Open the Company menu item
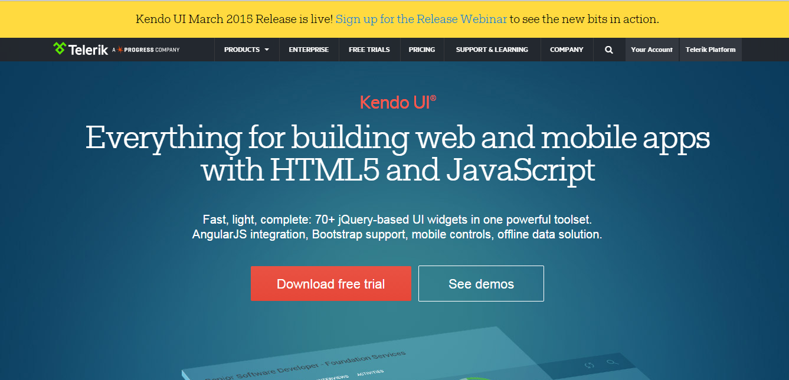789x380 pixels. point(567,50)
